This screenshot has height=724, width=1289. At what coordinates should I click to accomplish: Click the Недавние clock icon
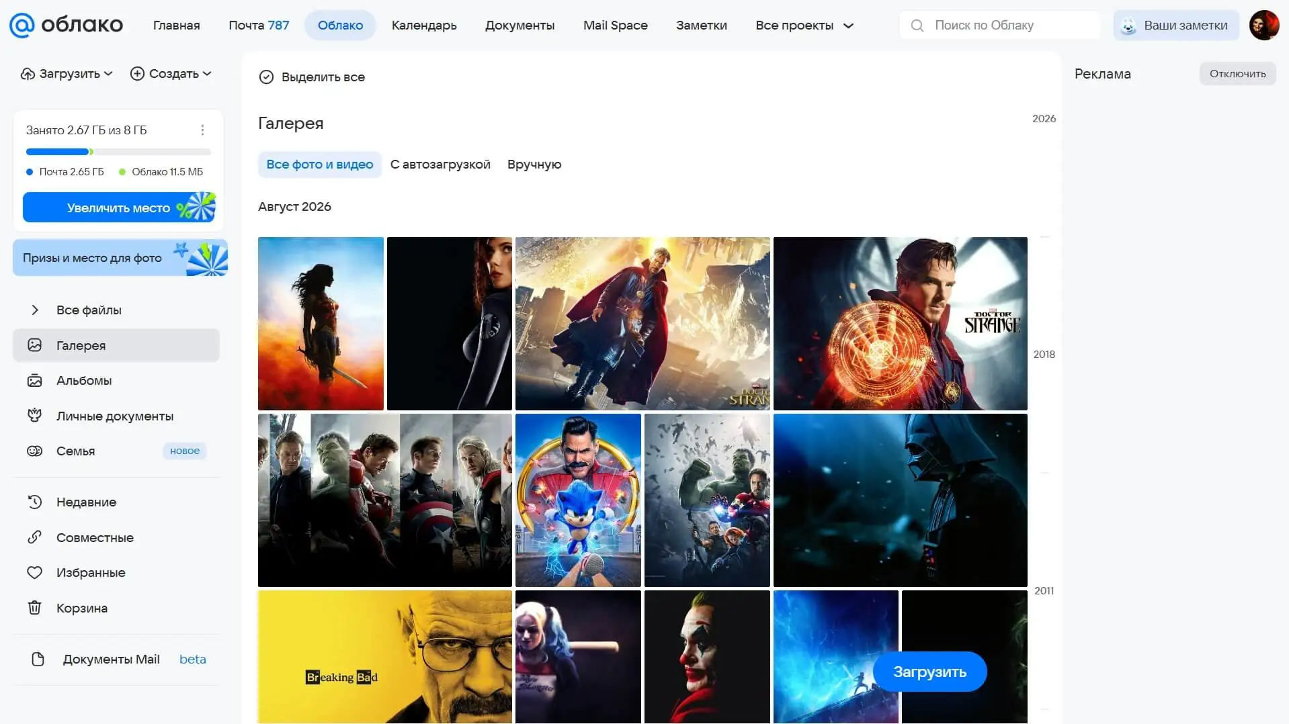(x=35, y=502)
